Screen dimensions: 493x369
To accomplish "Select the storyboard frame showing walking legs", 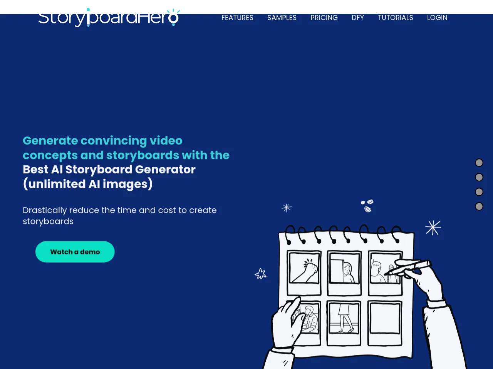I will point(344,320).
